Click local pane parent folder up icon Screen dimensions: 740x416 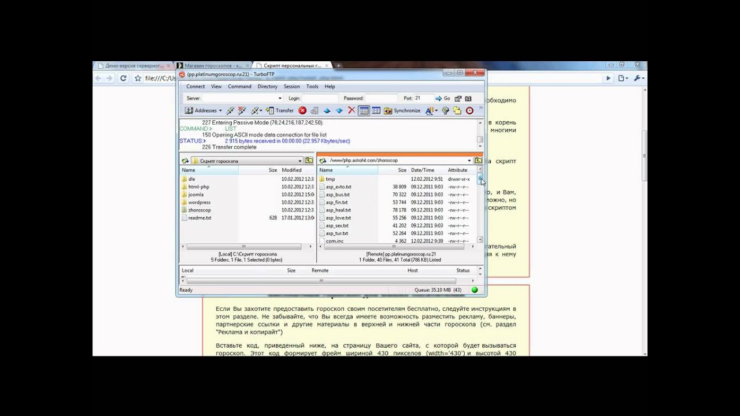click(x=309, y=161)
